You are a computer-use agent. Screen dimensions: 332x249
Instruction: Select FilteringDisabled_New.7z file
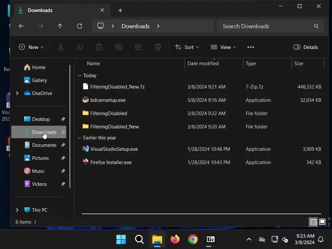(201, 87)
